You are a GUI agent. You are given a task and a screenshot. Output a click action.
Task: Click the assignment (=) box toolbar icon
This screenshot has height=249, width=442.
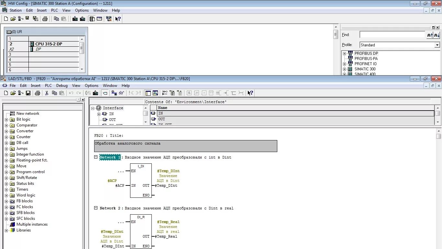coord(204,93)
